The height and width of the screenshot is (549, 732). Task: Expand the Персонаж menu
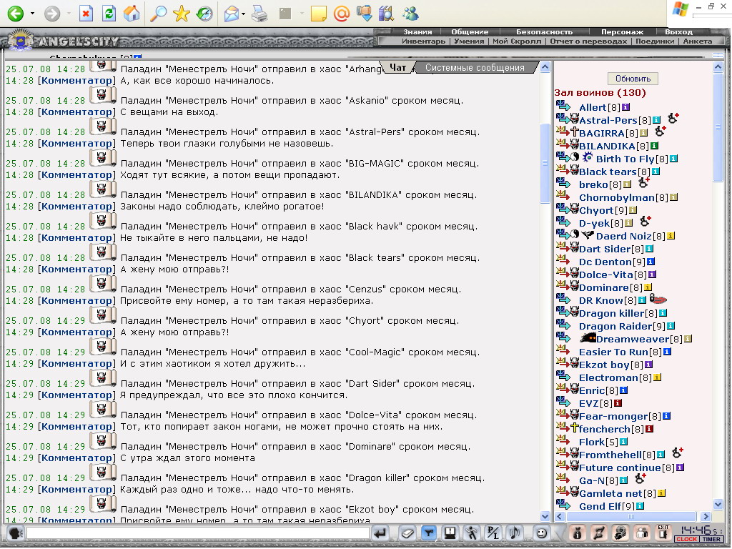click(622, 31)
